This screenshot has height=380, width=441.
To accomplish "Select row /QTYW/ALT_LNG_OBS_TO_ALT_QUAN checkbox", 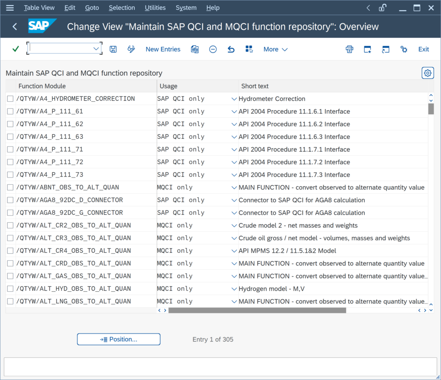I will point(10,301).
